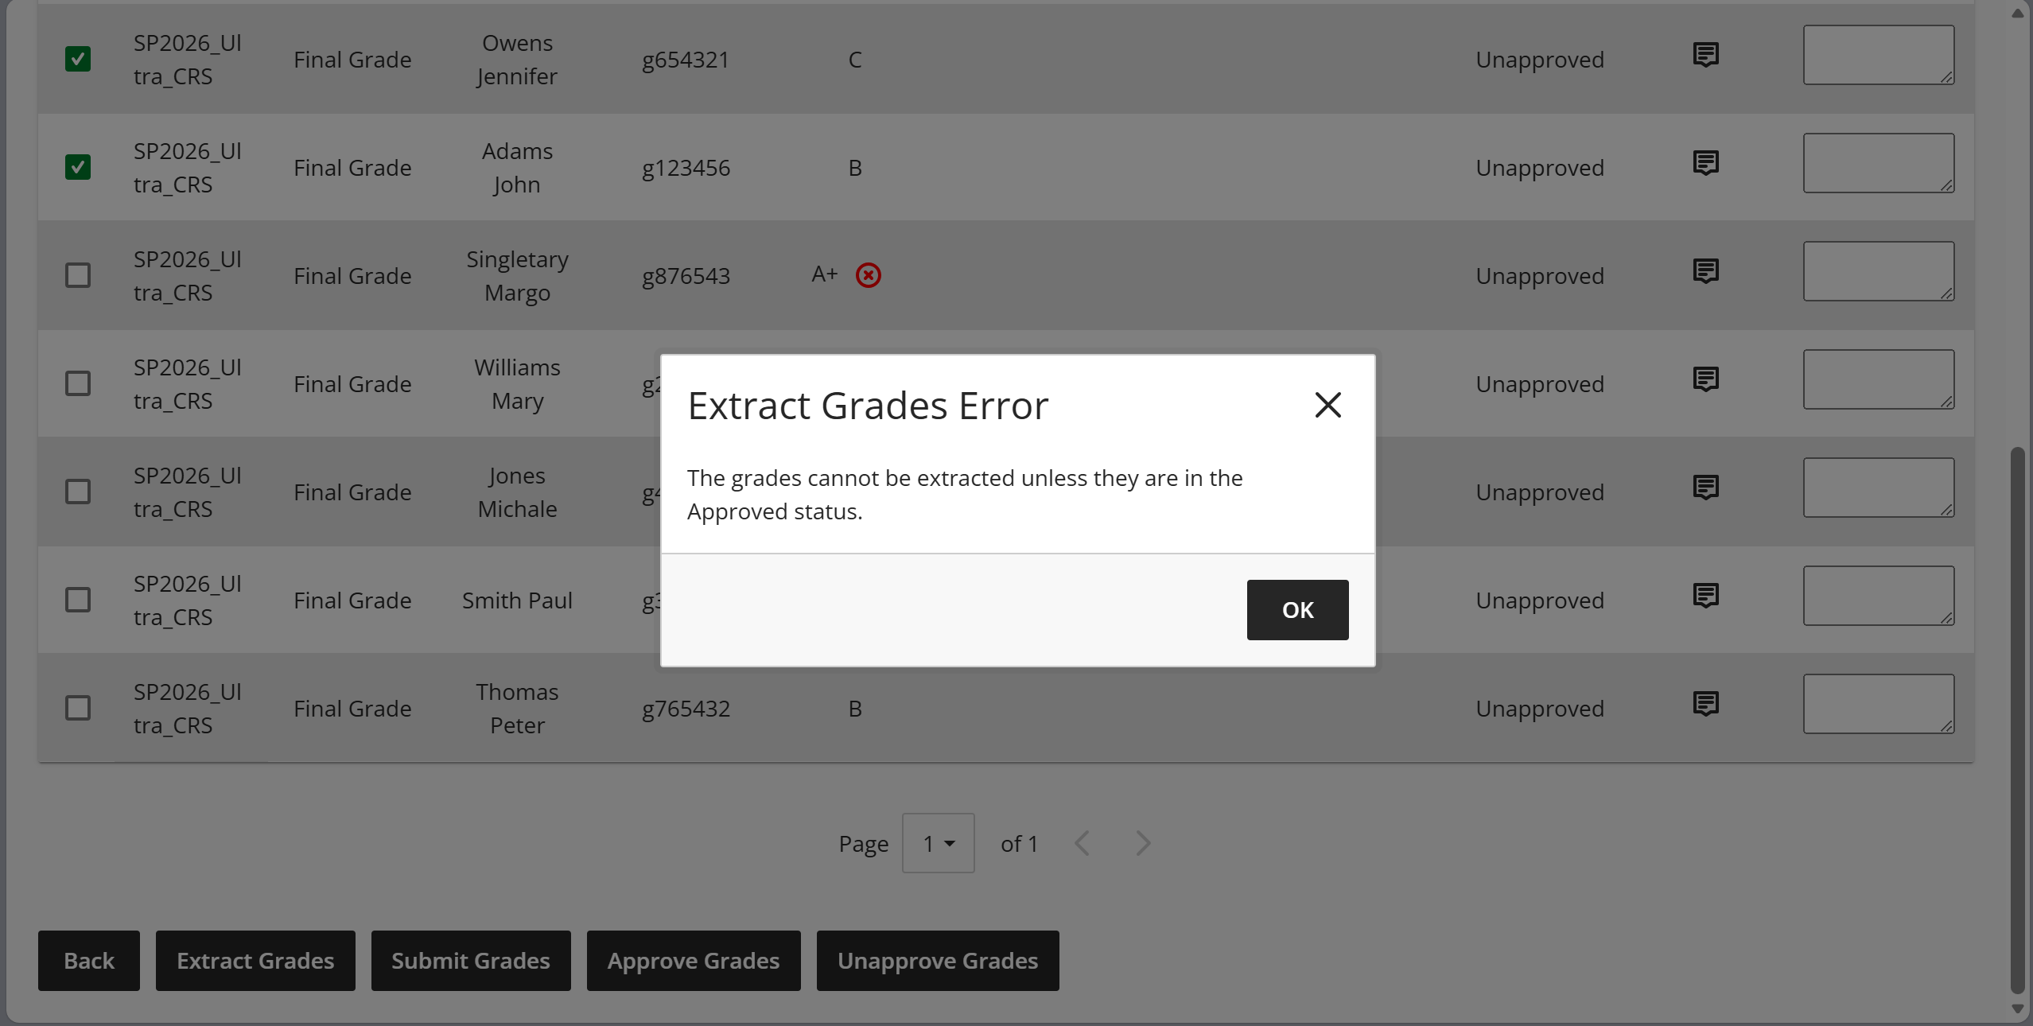Open feedback notes for John Adams

pyautogui.click(x=1705, y=162)
